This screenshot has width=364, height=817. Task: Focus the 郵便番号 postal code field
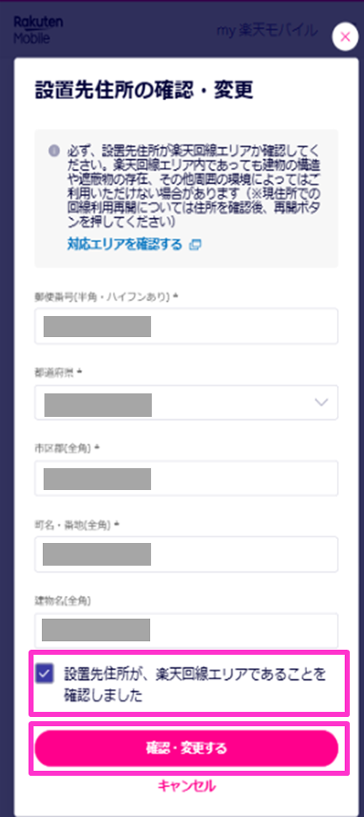coord(186,326)
